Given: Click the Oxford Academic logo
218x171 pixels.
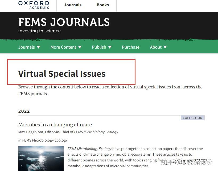Looking at the screenshot, I should [34, 5].
